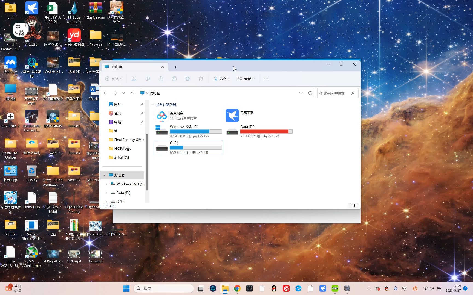Switch to details view icon in status bar
Image resolution: width=473 pixels, height=295 pixels.
click(350, 205)
